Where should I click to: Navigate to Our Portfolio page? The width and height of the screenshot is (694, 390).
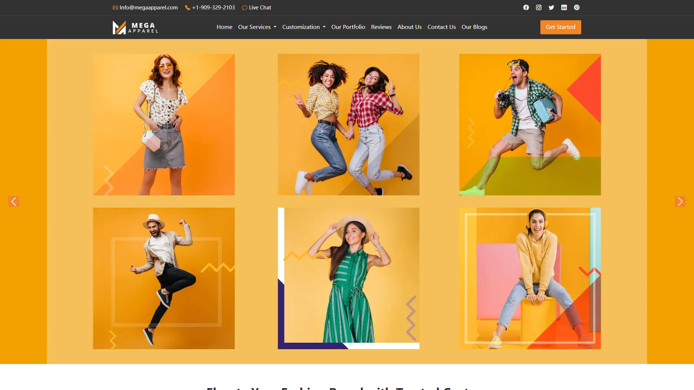[x=348, y=27]
